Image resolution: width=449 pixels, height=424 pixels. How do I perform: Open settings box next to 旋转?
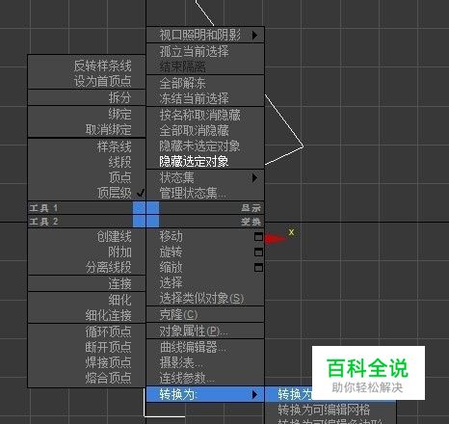[x=258, y=252]
